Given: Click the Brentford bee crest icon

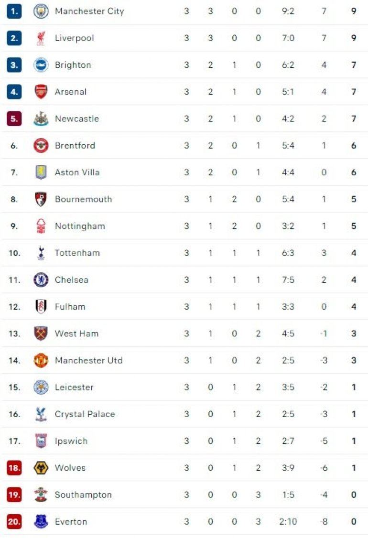Looking at the screenshot, I should click(x=41, y=146).
